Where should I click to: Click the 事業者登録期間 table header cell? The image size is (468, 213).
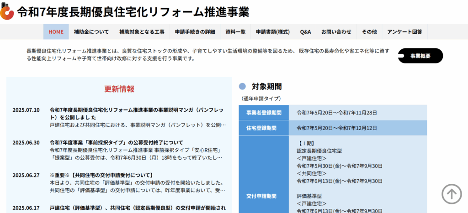pyautogui.click(x=264, y=113)
